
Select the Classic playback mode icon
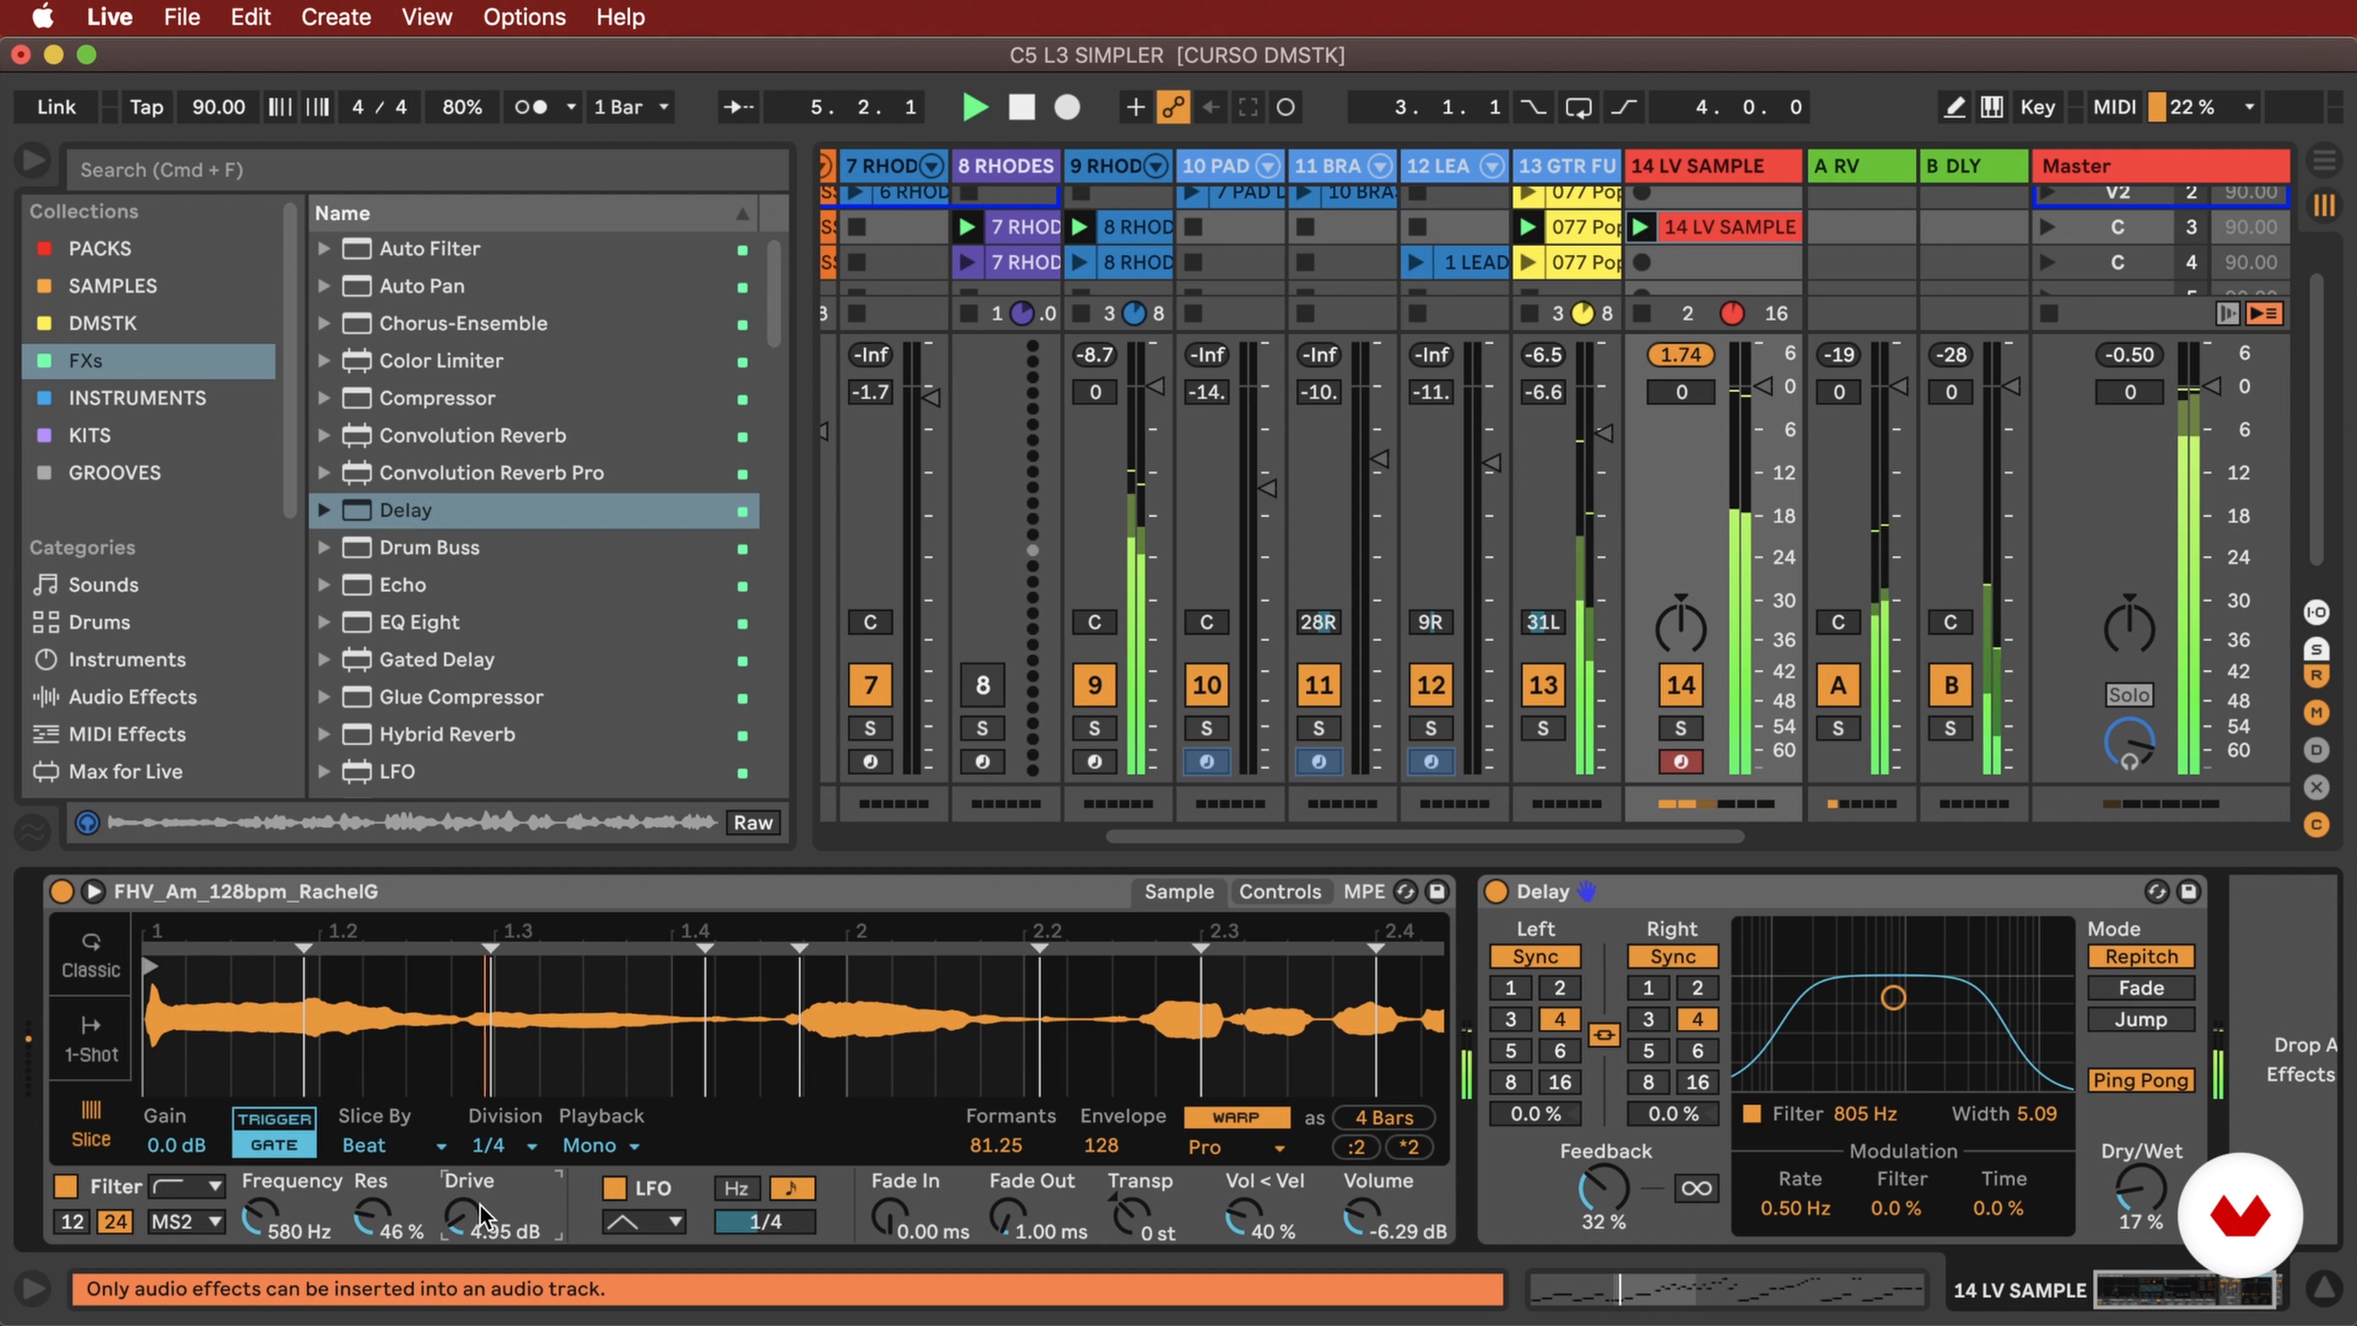click(x=91, y=956)
